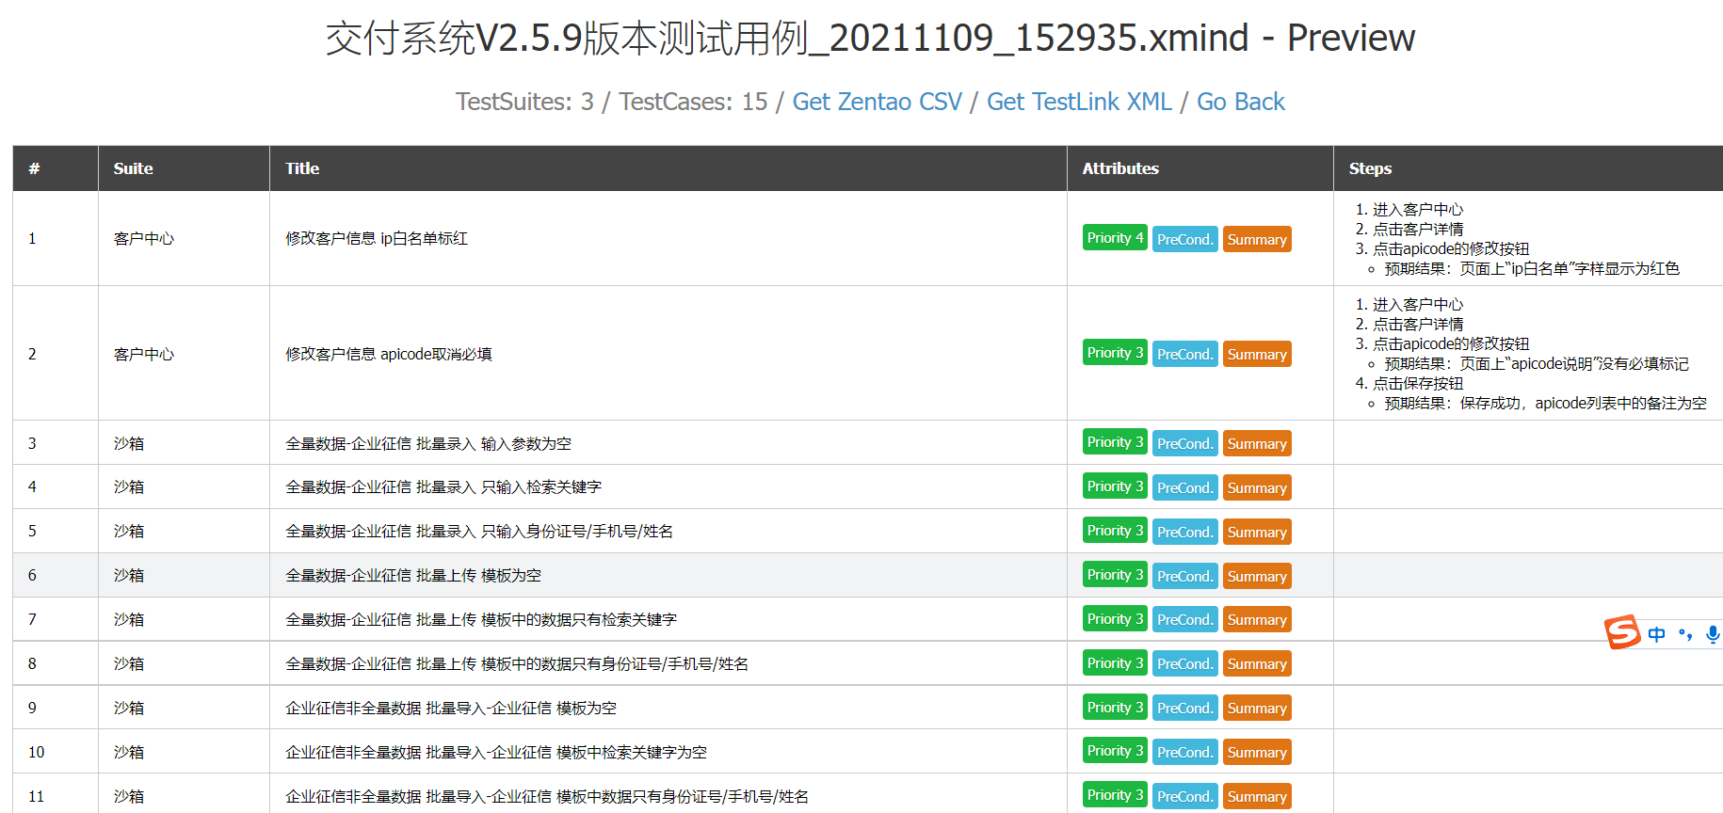
Task: Click Priority 3 badge for 输入参数为空 case
Action: pos(1115,442)
